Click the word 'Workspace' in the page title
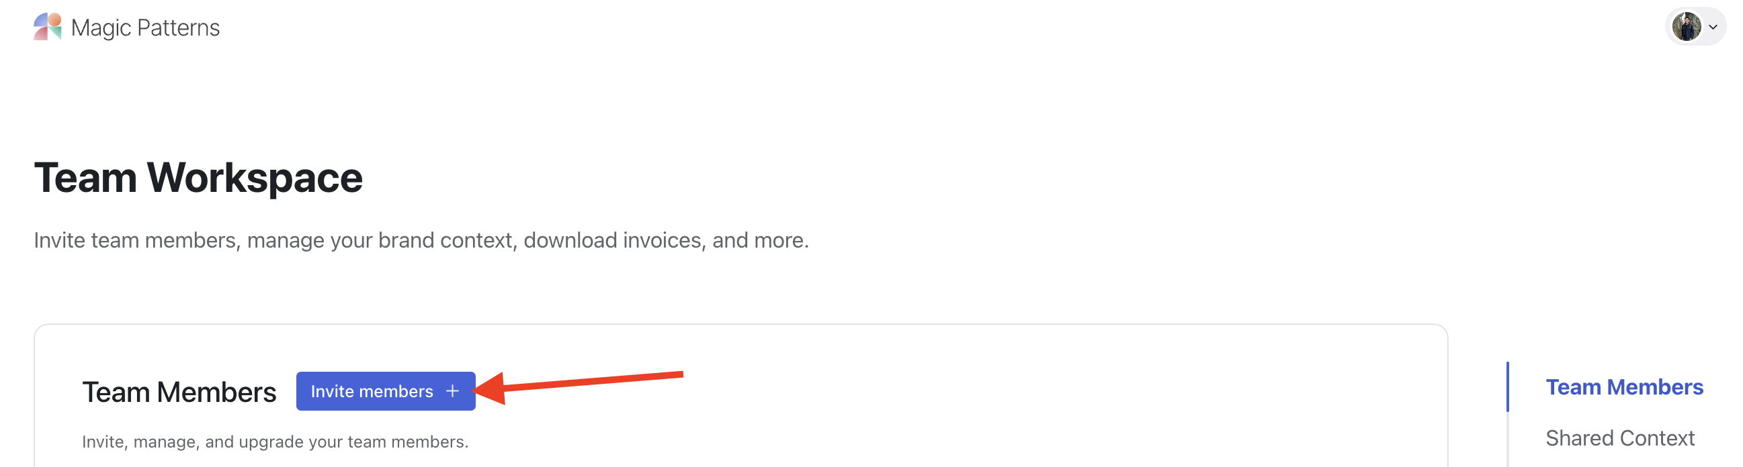 [255, 178]
